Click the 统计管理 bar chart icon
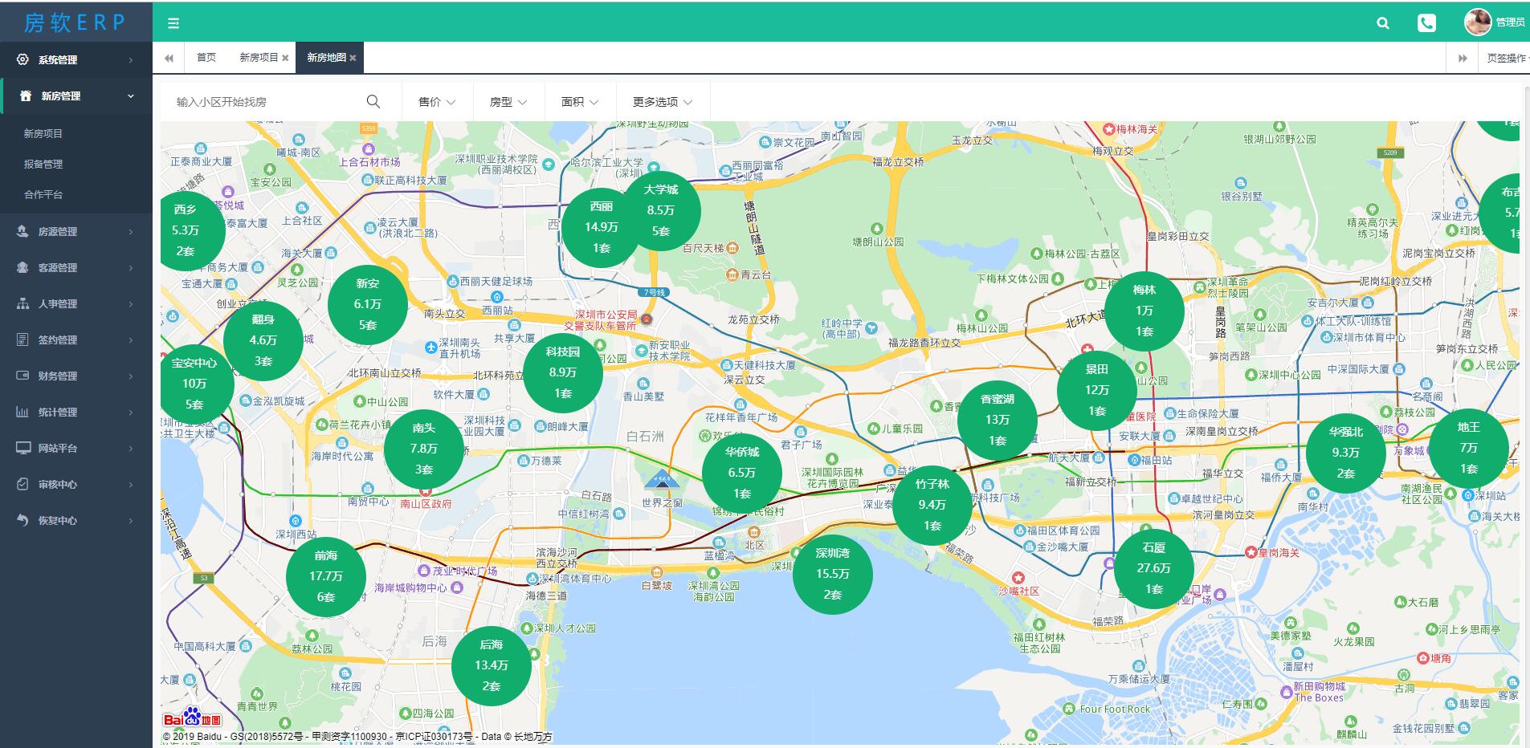 tap(22, 412)
